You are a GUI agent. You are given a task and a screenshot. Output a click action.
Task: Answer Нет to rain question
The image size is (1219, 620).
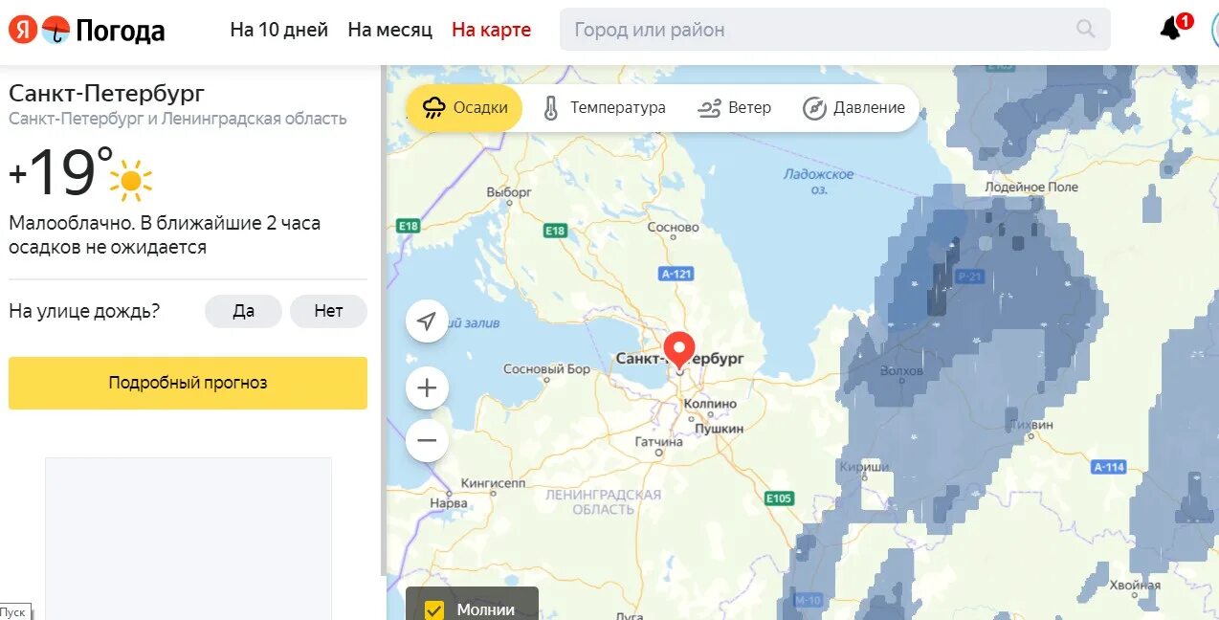[328, 311]
